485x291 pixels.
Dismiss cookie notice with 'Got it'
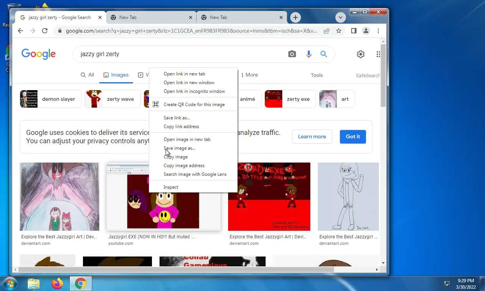[353, 136]
